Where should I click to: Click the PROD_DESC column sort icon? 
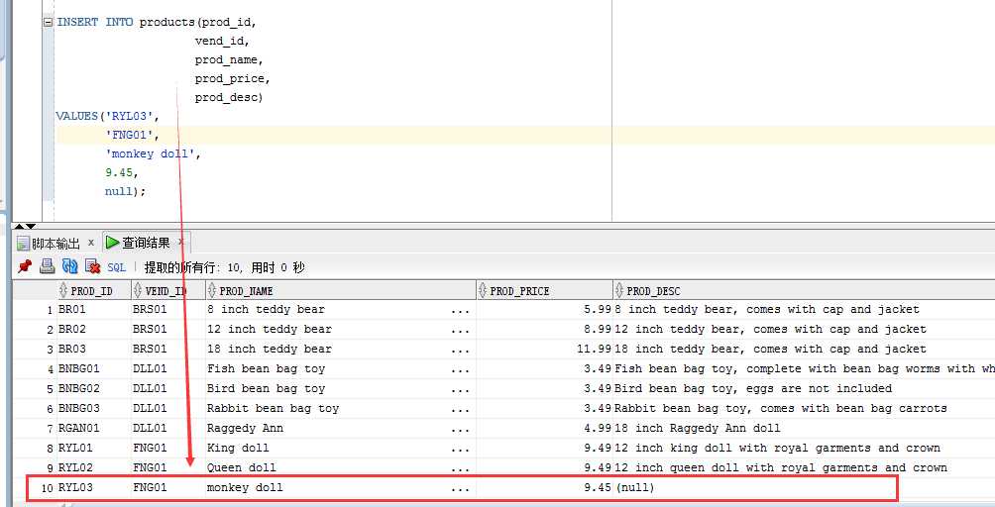coord(619,290)
